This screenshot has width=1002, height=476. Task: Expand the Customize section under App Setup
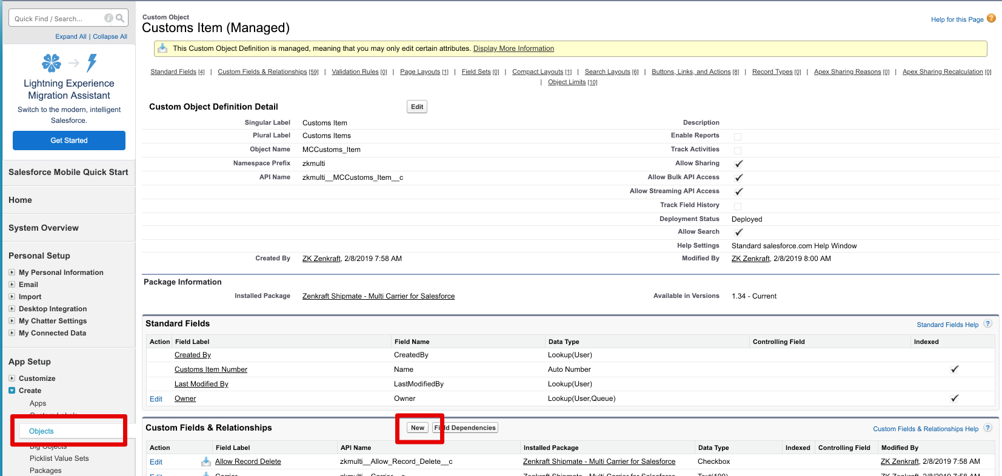[12, 378]
